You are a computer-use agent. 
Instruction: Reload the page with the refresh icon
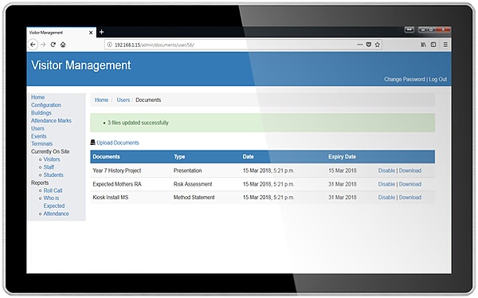(x=53, y=45)
